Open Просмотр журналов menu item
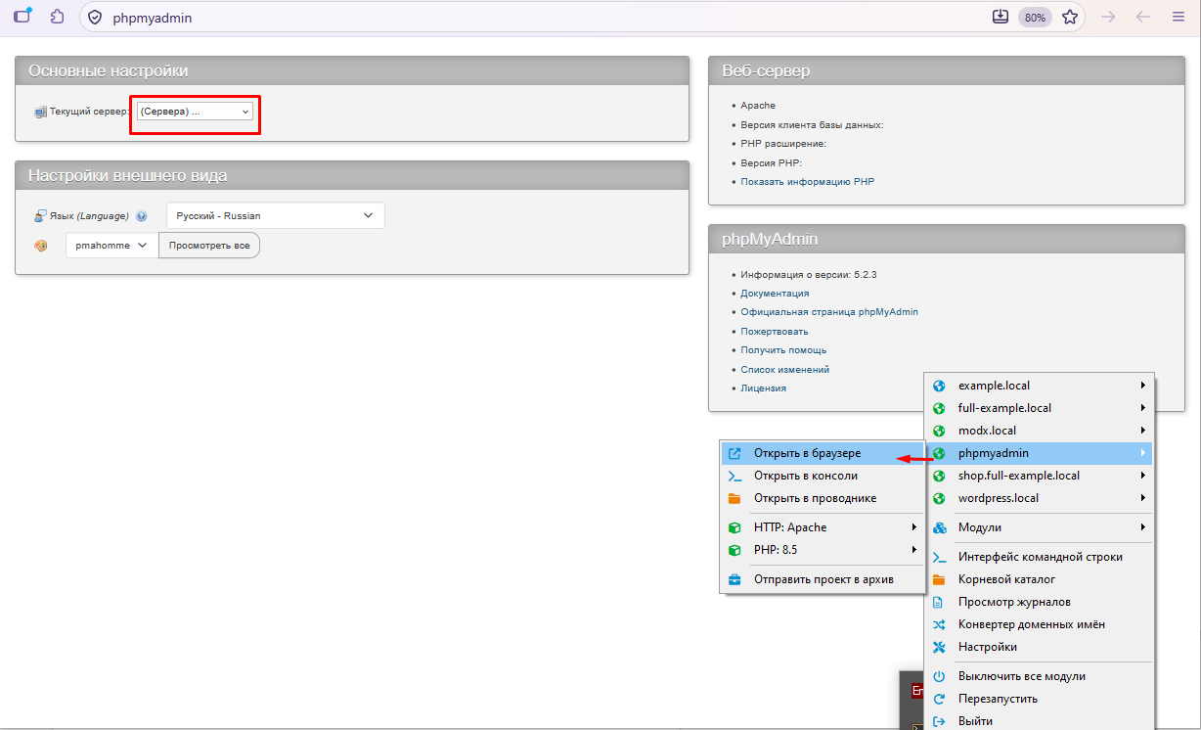The image size is (1201, 730). point(1039,602)
